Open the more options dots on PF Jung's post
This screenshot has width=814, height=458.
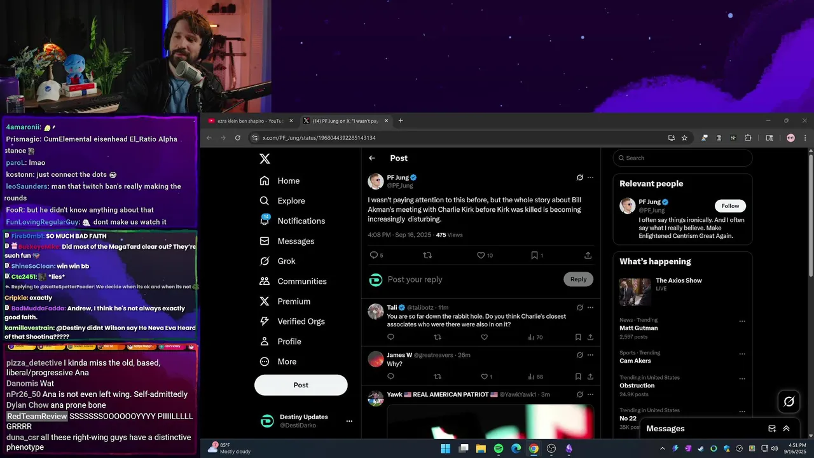coord(590,177)
